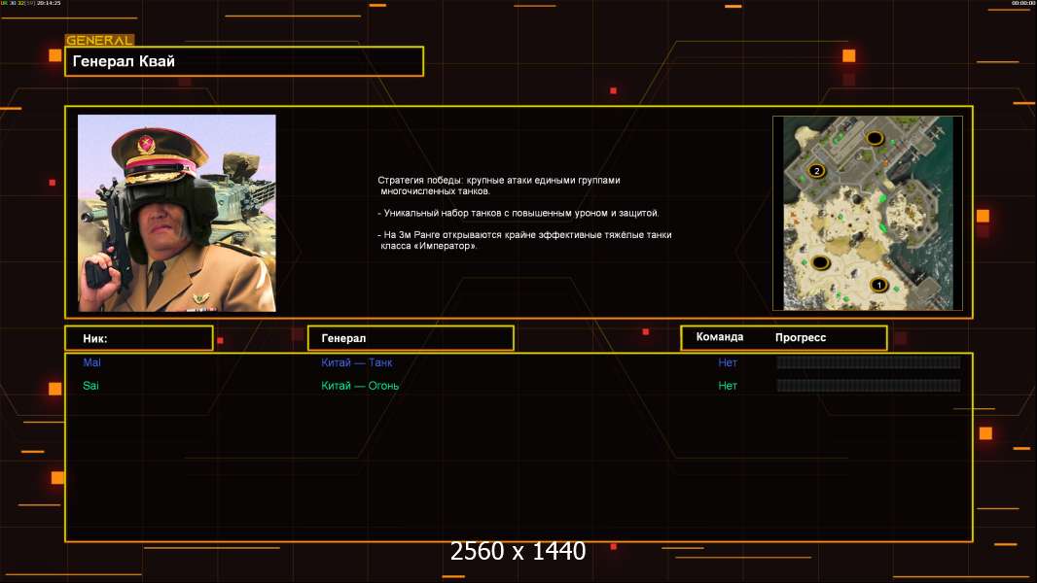Open Sai's team value Нет
The height and width of the screenshot is (583, 1037).
tap(728, 386)
